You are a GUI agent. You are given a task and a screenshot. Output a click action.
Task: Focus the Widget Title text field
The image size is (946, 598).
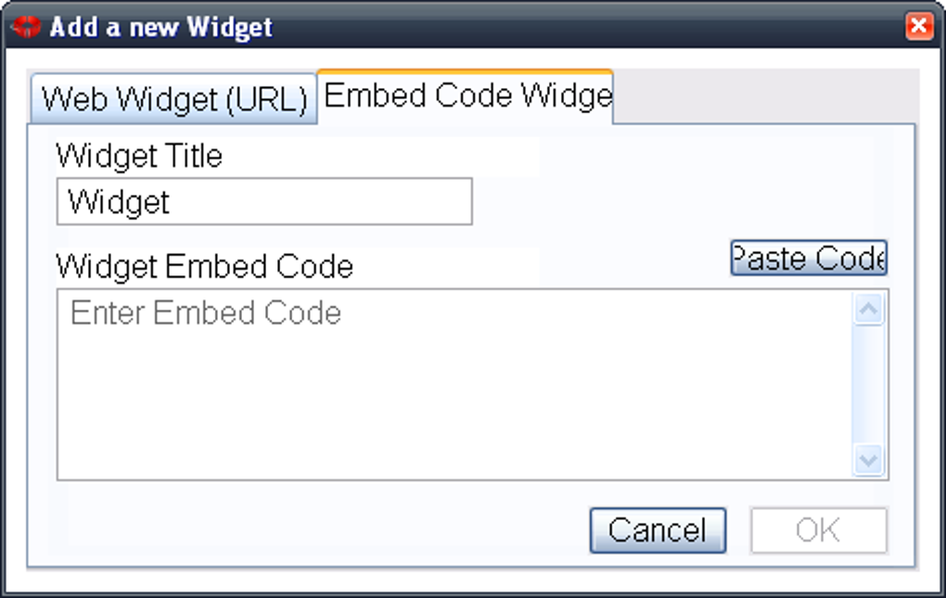coord(264,202)
